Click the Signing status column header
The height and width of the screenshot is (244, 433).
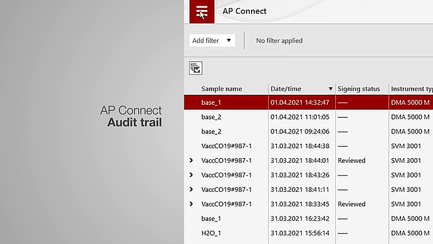359,89
